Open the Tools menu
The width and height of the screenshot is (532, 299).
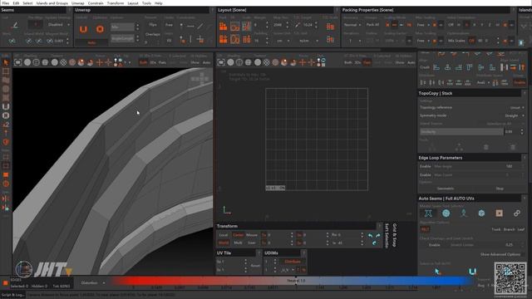(146, 3)
